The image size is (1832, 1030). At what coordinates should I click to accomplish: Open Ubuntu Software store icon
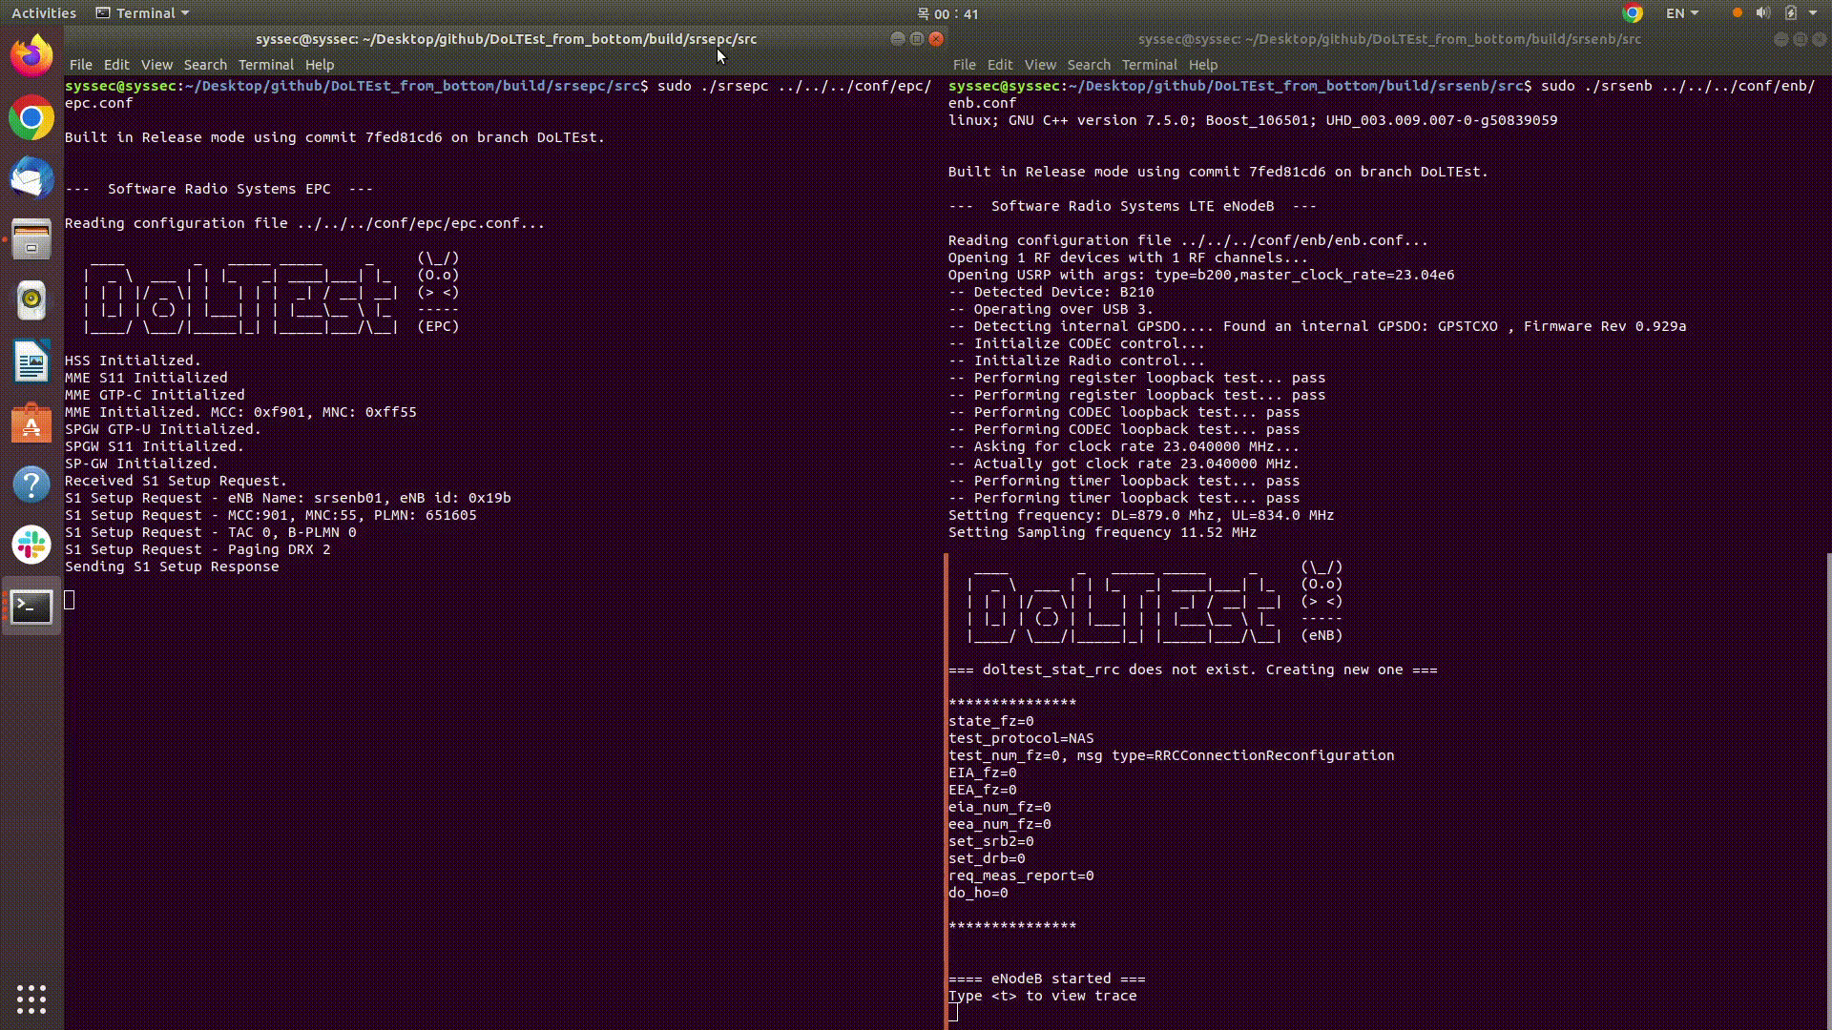click(31, 423)
